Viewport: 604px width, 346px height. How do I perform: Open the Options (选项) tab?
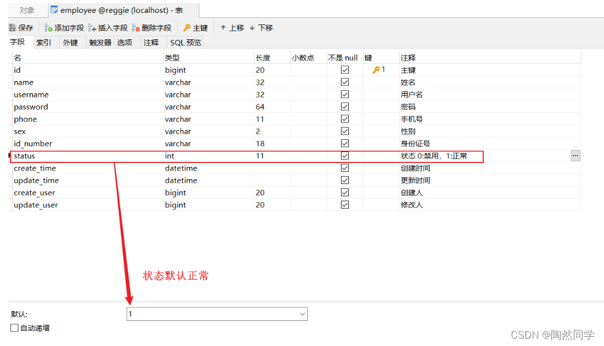[x=124, y=42]
